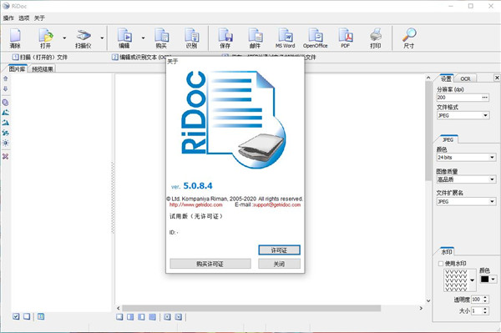Click the resolution 200 input field
Screen dimensions: 501x333
(458, 98)
